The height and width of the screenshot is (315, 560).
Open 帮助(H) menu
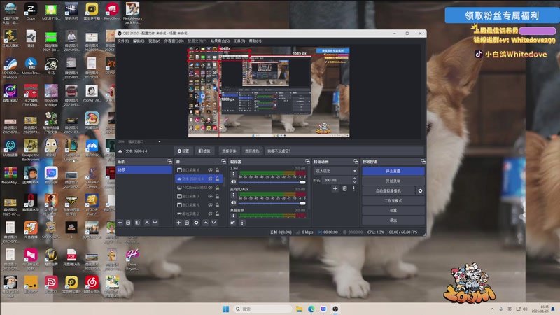[x=255, y=41]
